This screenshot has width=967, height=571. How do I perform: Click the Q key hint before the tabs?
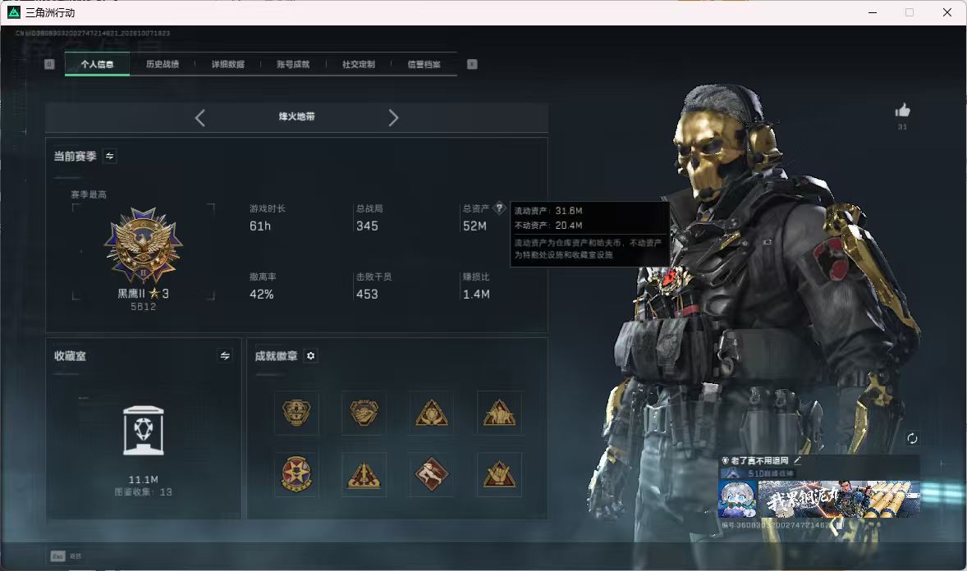49,64
